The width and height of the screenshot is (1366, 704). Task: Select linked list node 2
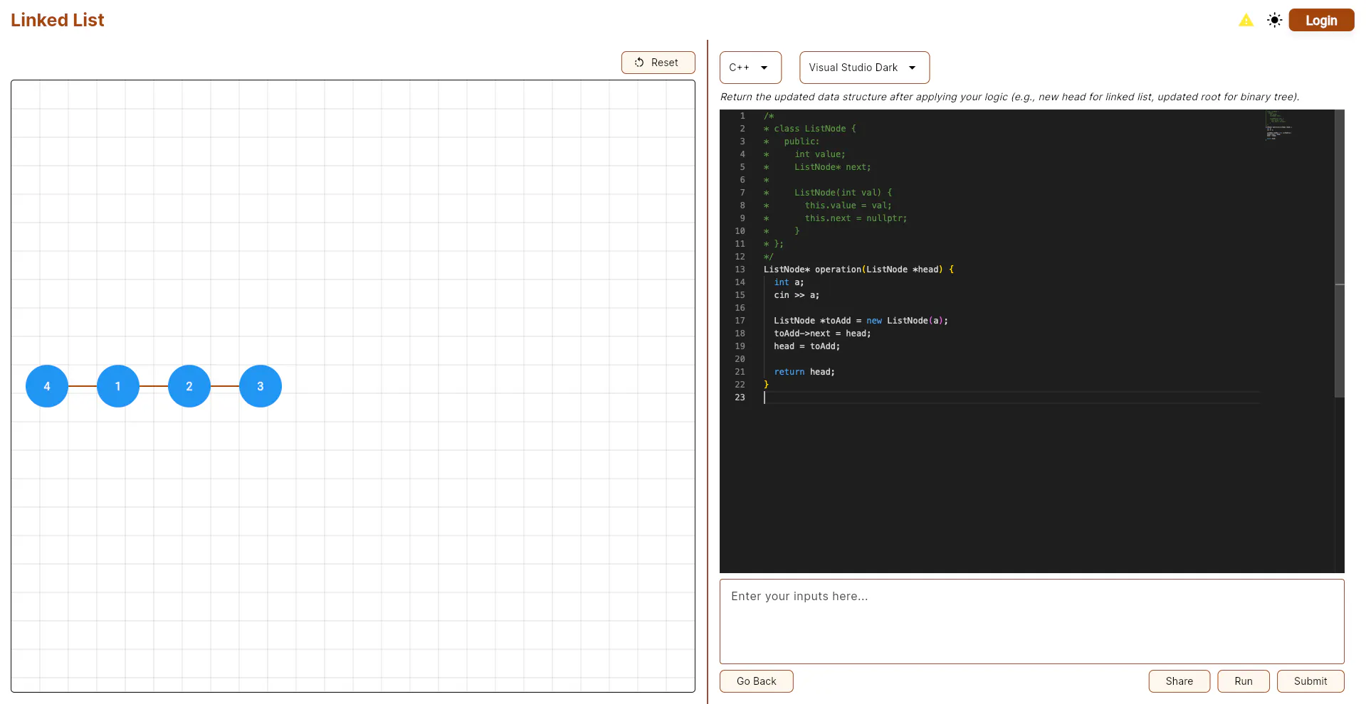(189, 386)
